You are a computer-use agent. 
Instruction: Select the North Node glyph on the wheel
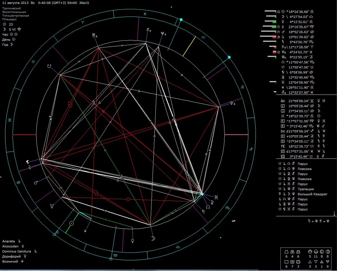pyautogui.click(x=208, y=207)
